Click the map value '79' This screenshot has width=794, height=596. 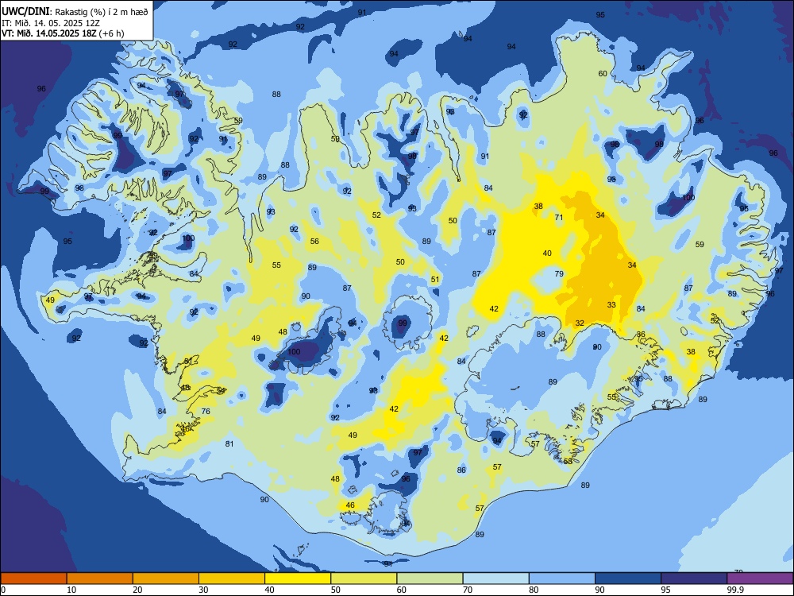coord(559,273)
